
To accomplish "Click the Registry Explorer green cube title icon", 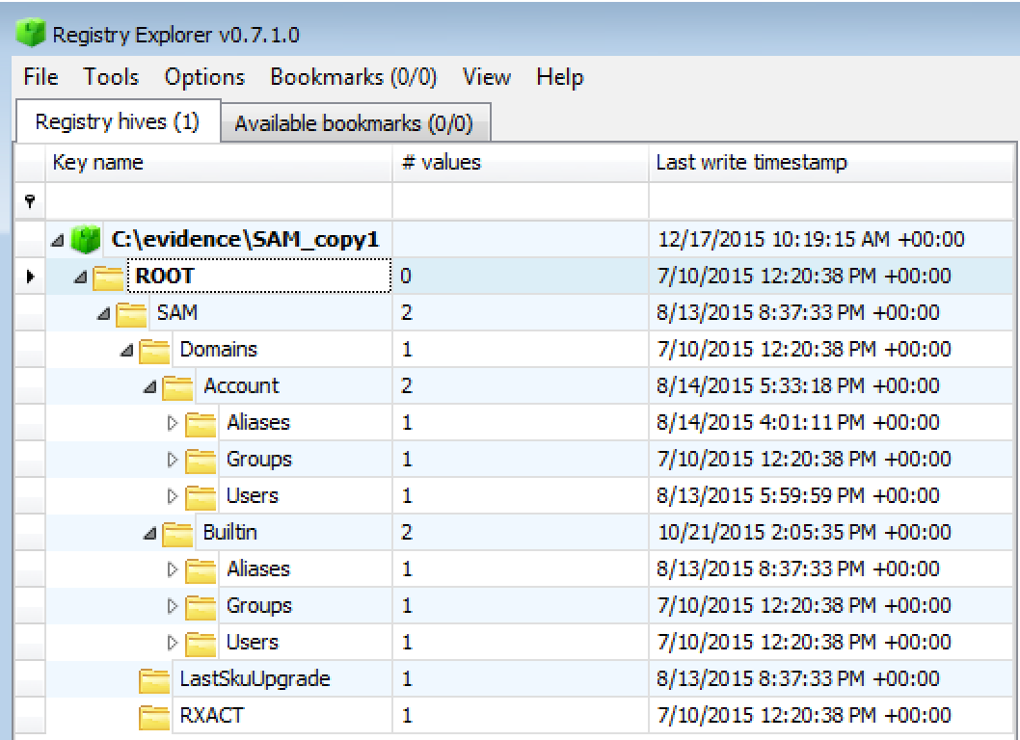I will (x=30, y=33).
